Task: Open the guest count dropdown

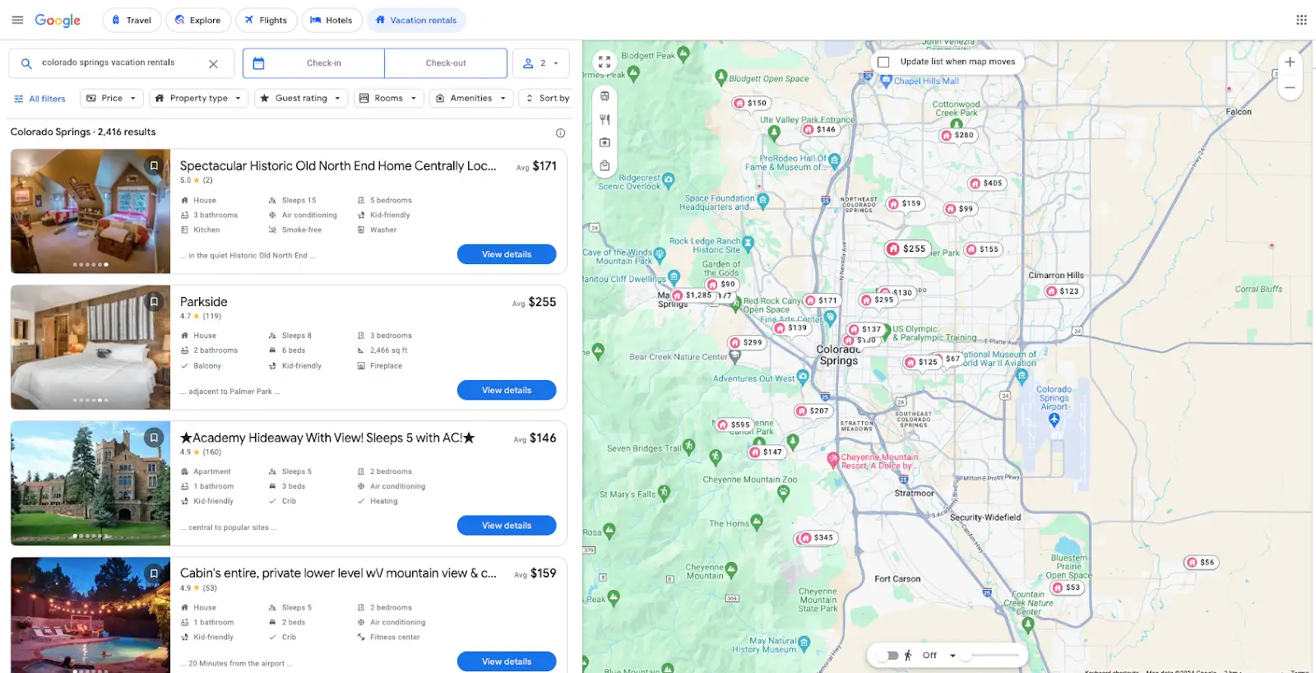Action: click(541, 63)
